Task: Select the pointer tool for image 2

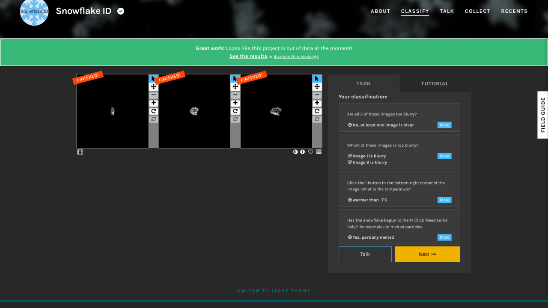Action: pos(235,79)
